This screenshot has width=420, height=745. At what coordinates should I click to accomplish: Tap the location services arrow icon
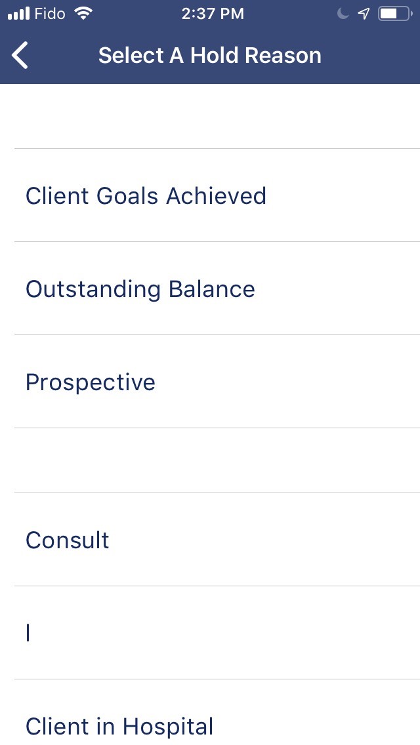pos(364,14)
